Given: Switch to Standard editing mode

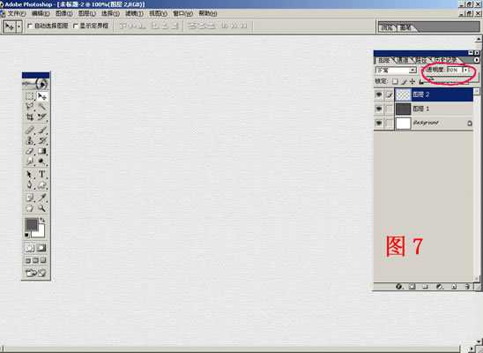Looking at the screenshot, I should click(30, 248).
